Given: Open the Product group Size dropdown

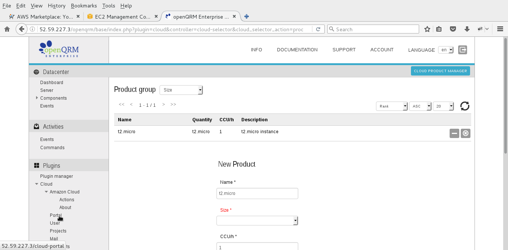Looking at the screenshot, I should point(181,90).
